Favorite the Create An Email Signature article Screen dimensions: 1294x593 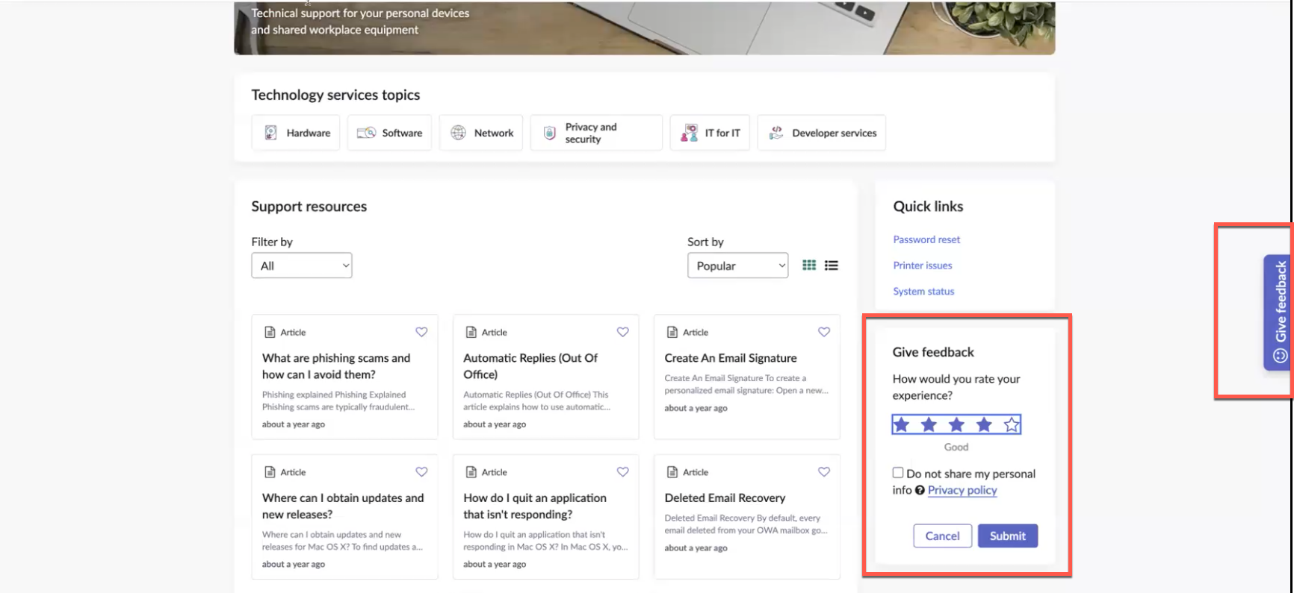823,332
